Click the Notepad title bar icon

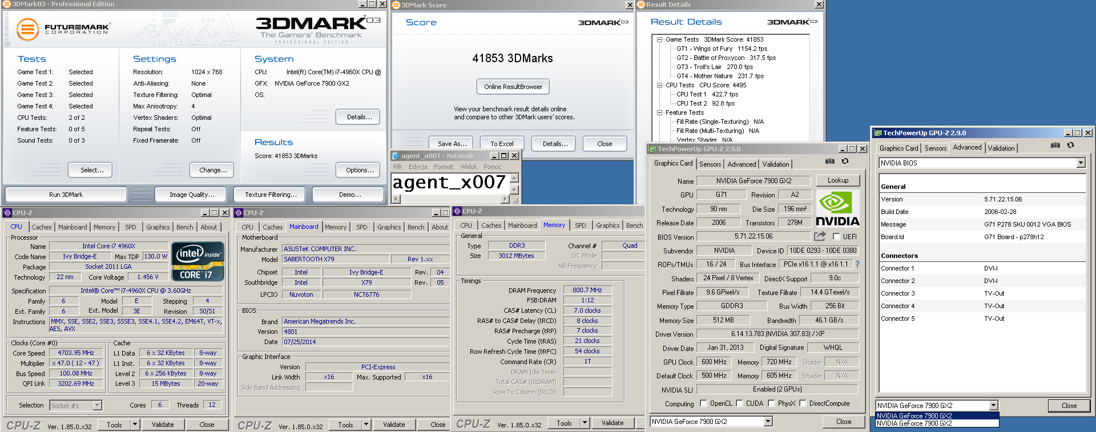point(396,156)
